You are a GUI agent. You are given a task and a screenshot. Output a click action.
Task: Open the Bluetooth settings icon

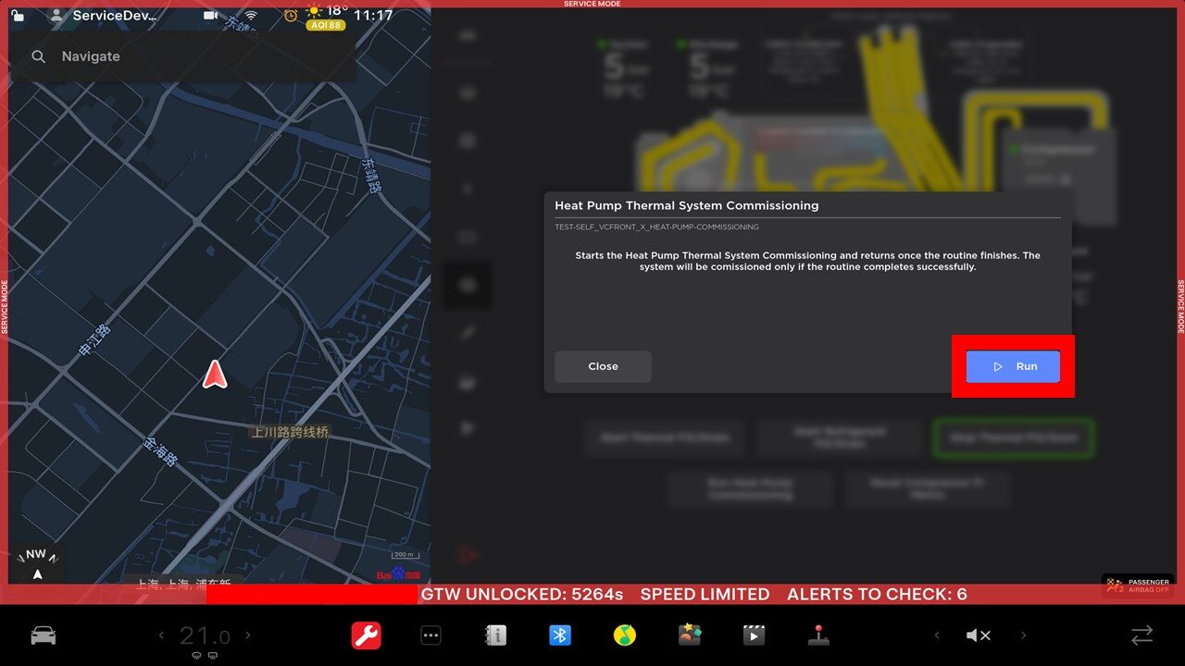560,635
